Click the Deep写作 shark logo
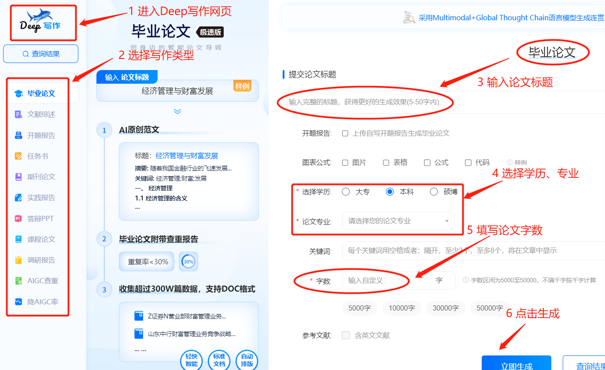This screenshot has width=605, height=370. pyautogui.click(x=40, y=22)
